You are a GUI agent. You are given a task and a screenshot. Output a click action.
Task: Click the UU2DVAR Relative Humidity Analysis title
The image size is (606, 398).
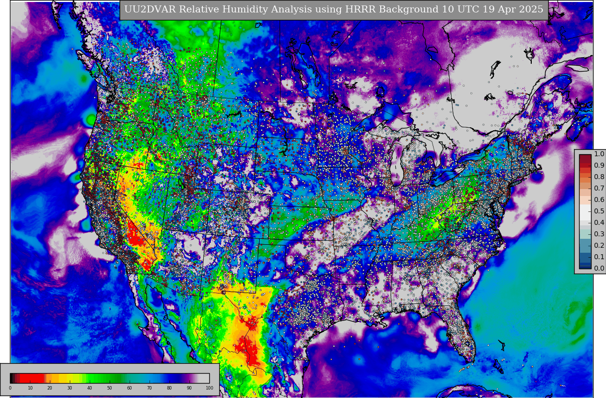coord(334,10)
